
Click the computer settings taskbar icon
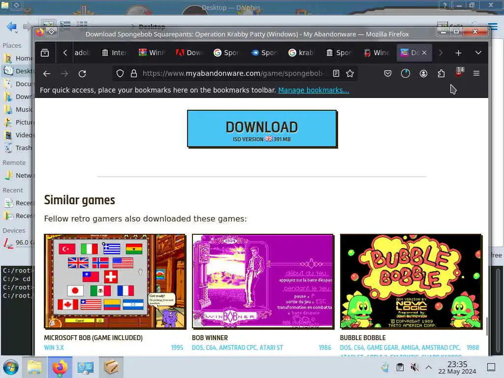pos(86,367)
